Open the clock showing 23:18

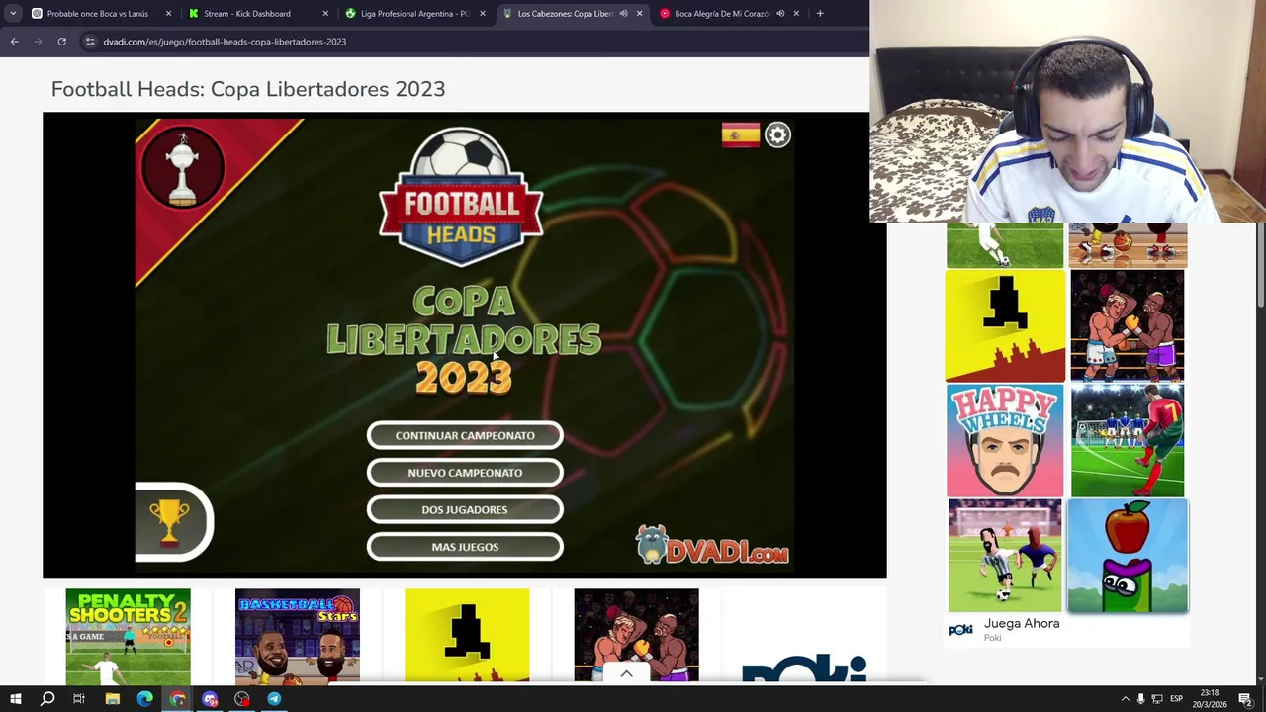click(1209, 699)
